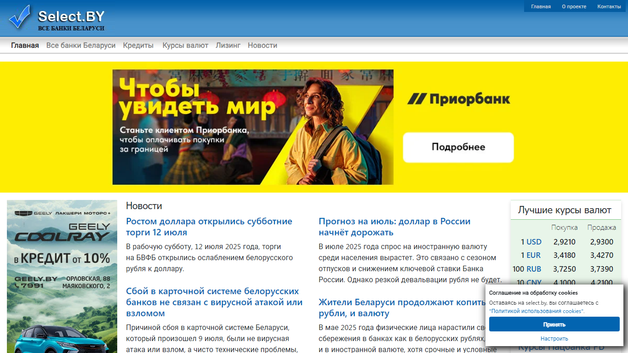Click RUB sell rate 3,7390
This screenshot has height=353, width=628.
pyautogui.click(x=602, y=269)
